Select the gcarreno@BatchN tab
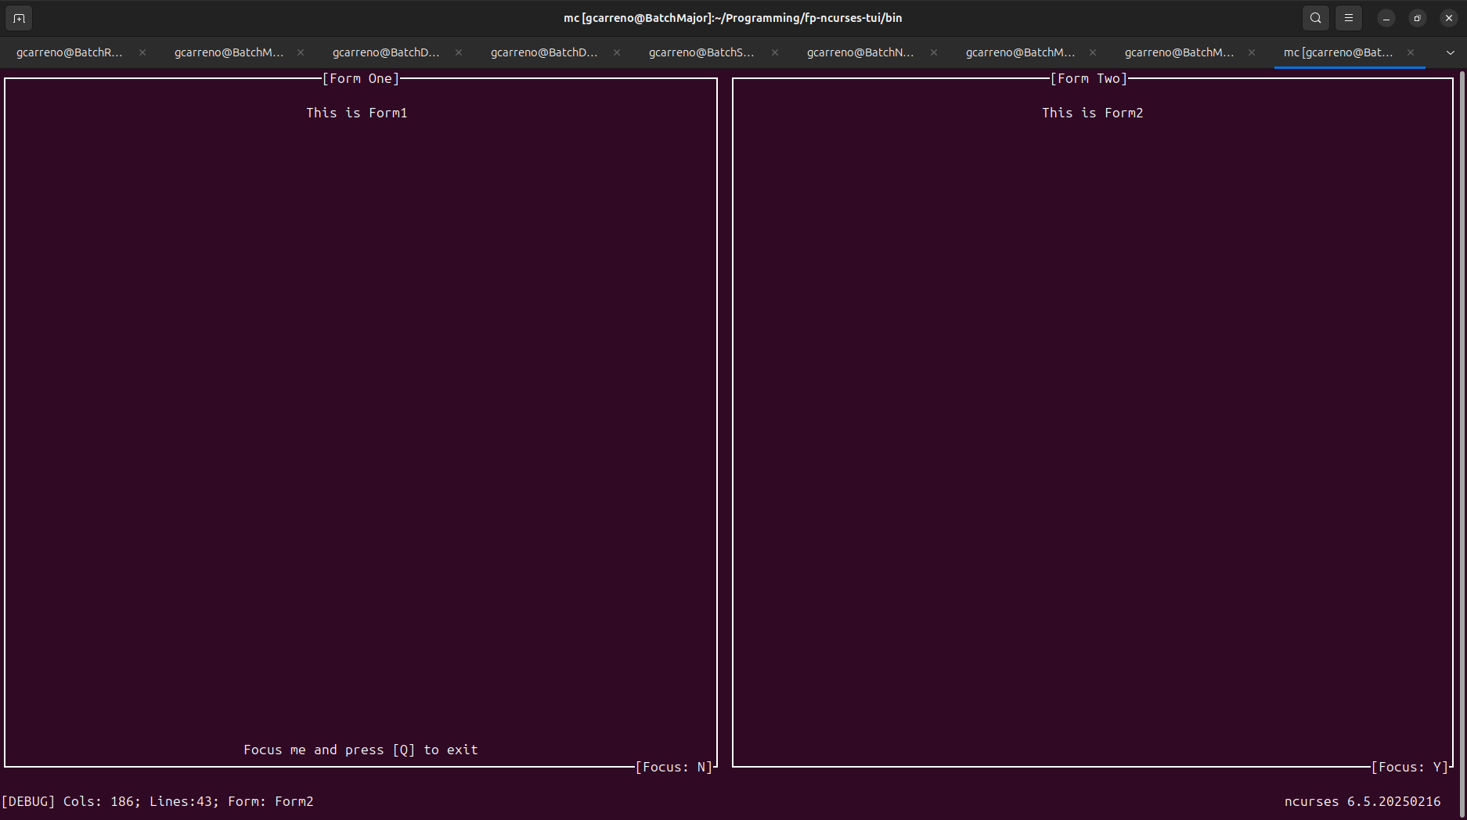This screenshot has height=820, width=1467. coord(860,52)
